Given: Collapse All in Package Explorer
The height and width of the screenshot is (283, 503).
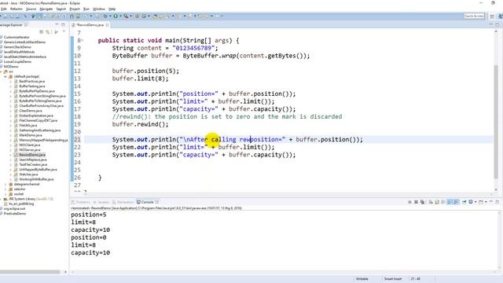Looking at the screenshot, I should click(42, 31).
